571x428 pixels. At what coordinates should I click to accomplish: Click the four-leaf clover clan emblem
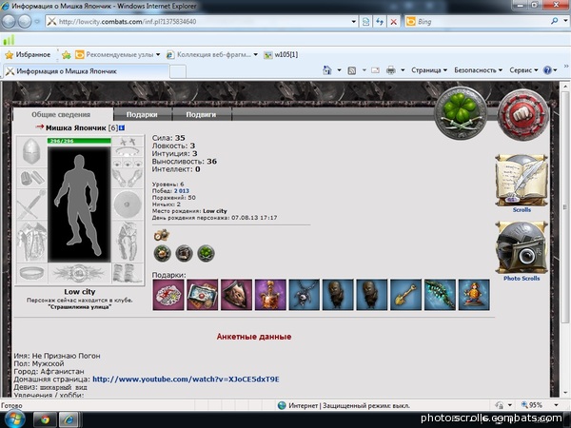point(461,112)
